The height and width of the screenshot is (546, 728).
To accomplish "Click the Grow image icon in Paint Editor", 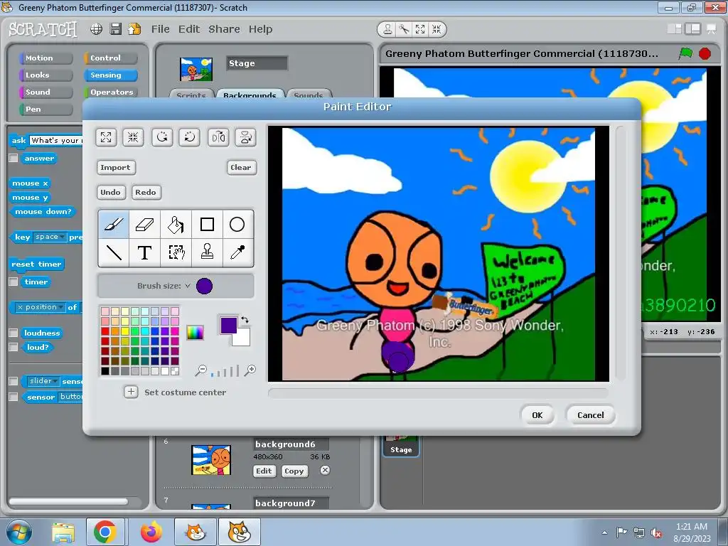I will point(106,137).
